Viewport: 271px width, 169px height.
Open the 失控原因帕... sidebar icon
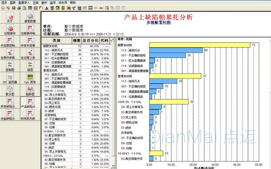[x=10, y=42]
